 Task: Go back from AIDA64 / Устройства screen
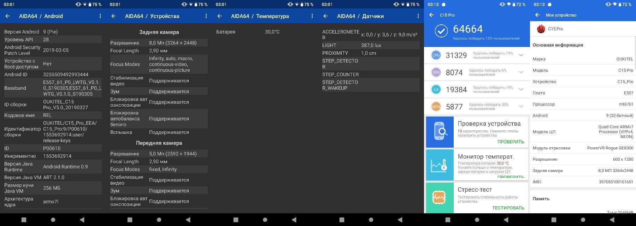coord(113,16)
